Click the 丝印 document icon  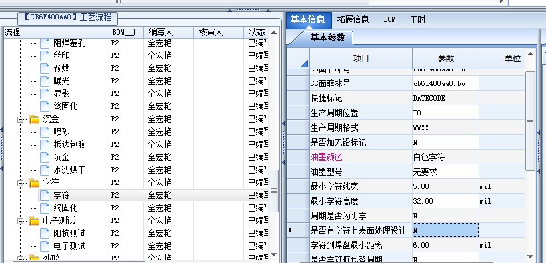click(x=45, y=56)
